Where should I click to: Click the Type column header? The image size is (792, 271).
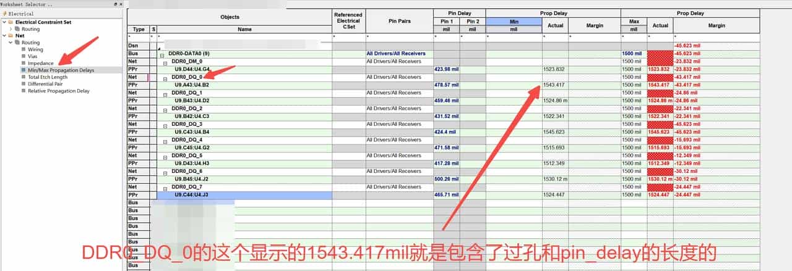pos(139,29)
